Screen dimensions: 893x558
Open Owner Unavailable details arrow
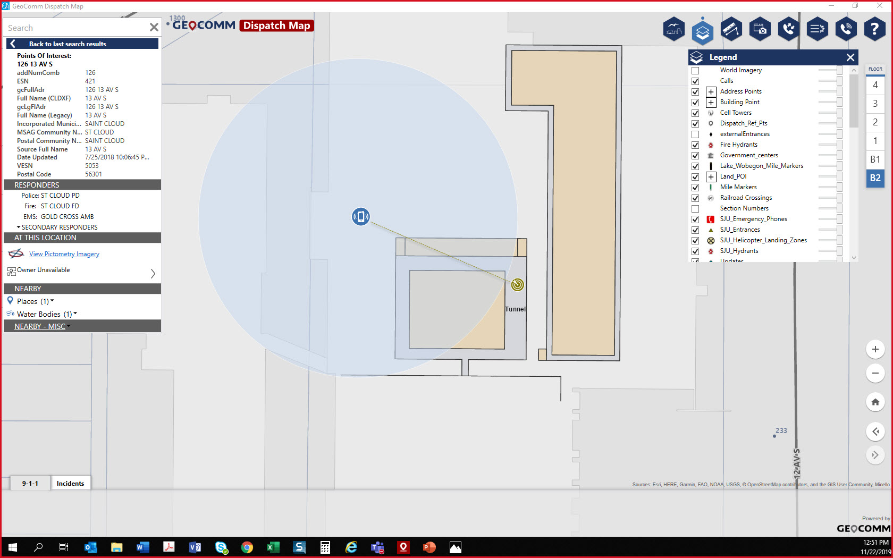pyautogui.click(x=153, y=273)
